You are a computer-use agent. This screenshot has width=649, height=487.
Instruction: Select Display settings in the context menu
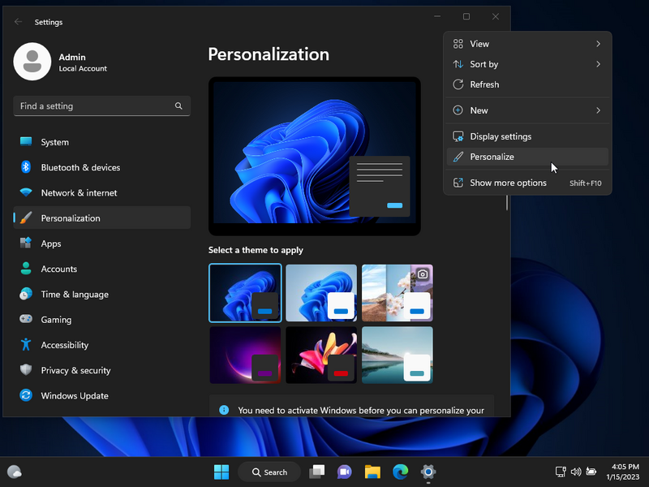pyautogui.click(x=501, y=136)
